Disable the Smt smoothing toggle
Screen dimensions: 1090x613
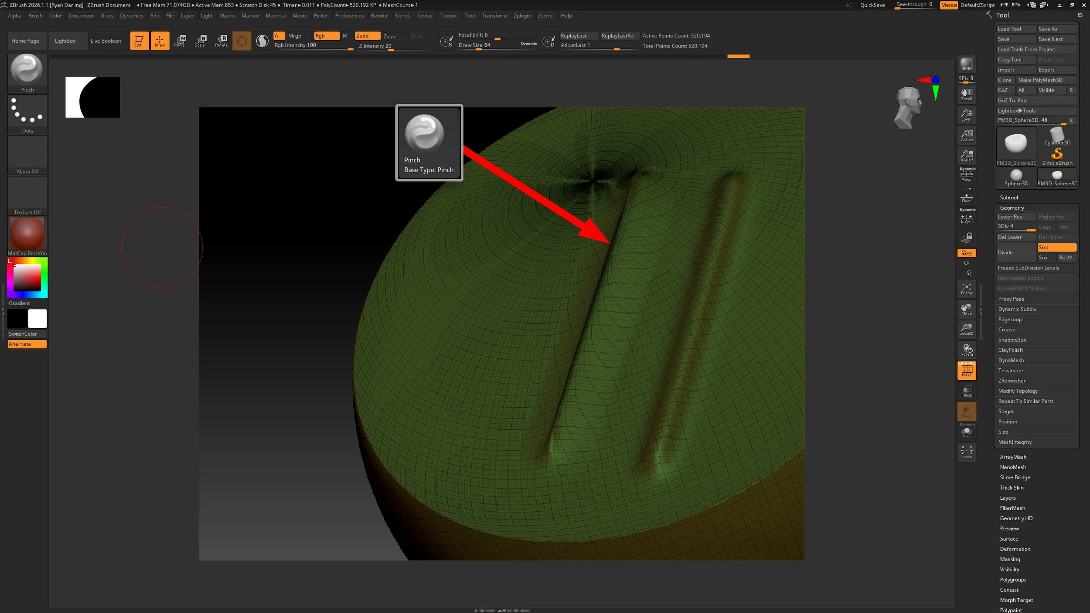click(1056, 248)
